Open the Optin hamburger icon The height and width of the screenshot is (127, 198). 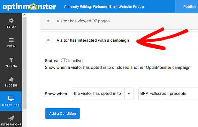(11, 40)
